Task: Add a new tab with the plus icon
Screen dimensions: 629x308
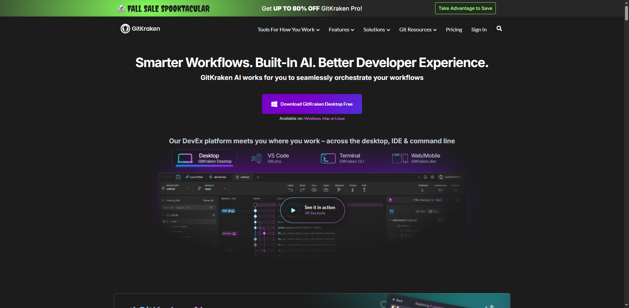Action: click(x=258, y=177)
